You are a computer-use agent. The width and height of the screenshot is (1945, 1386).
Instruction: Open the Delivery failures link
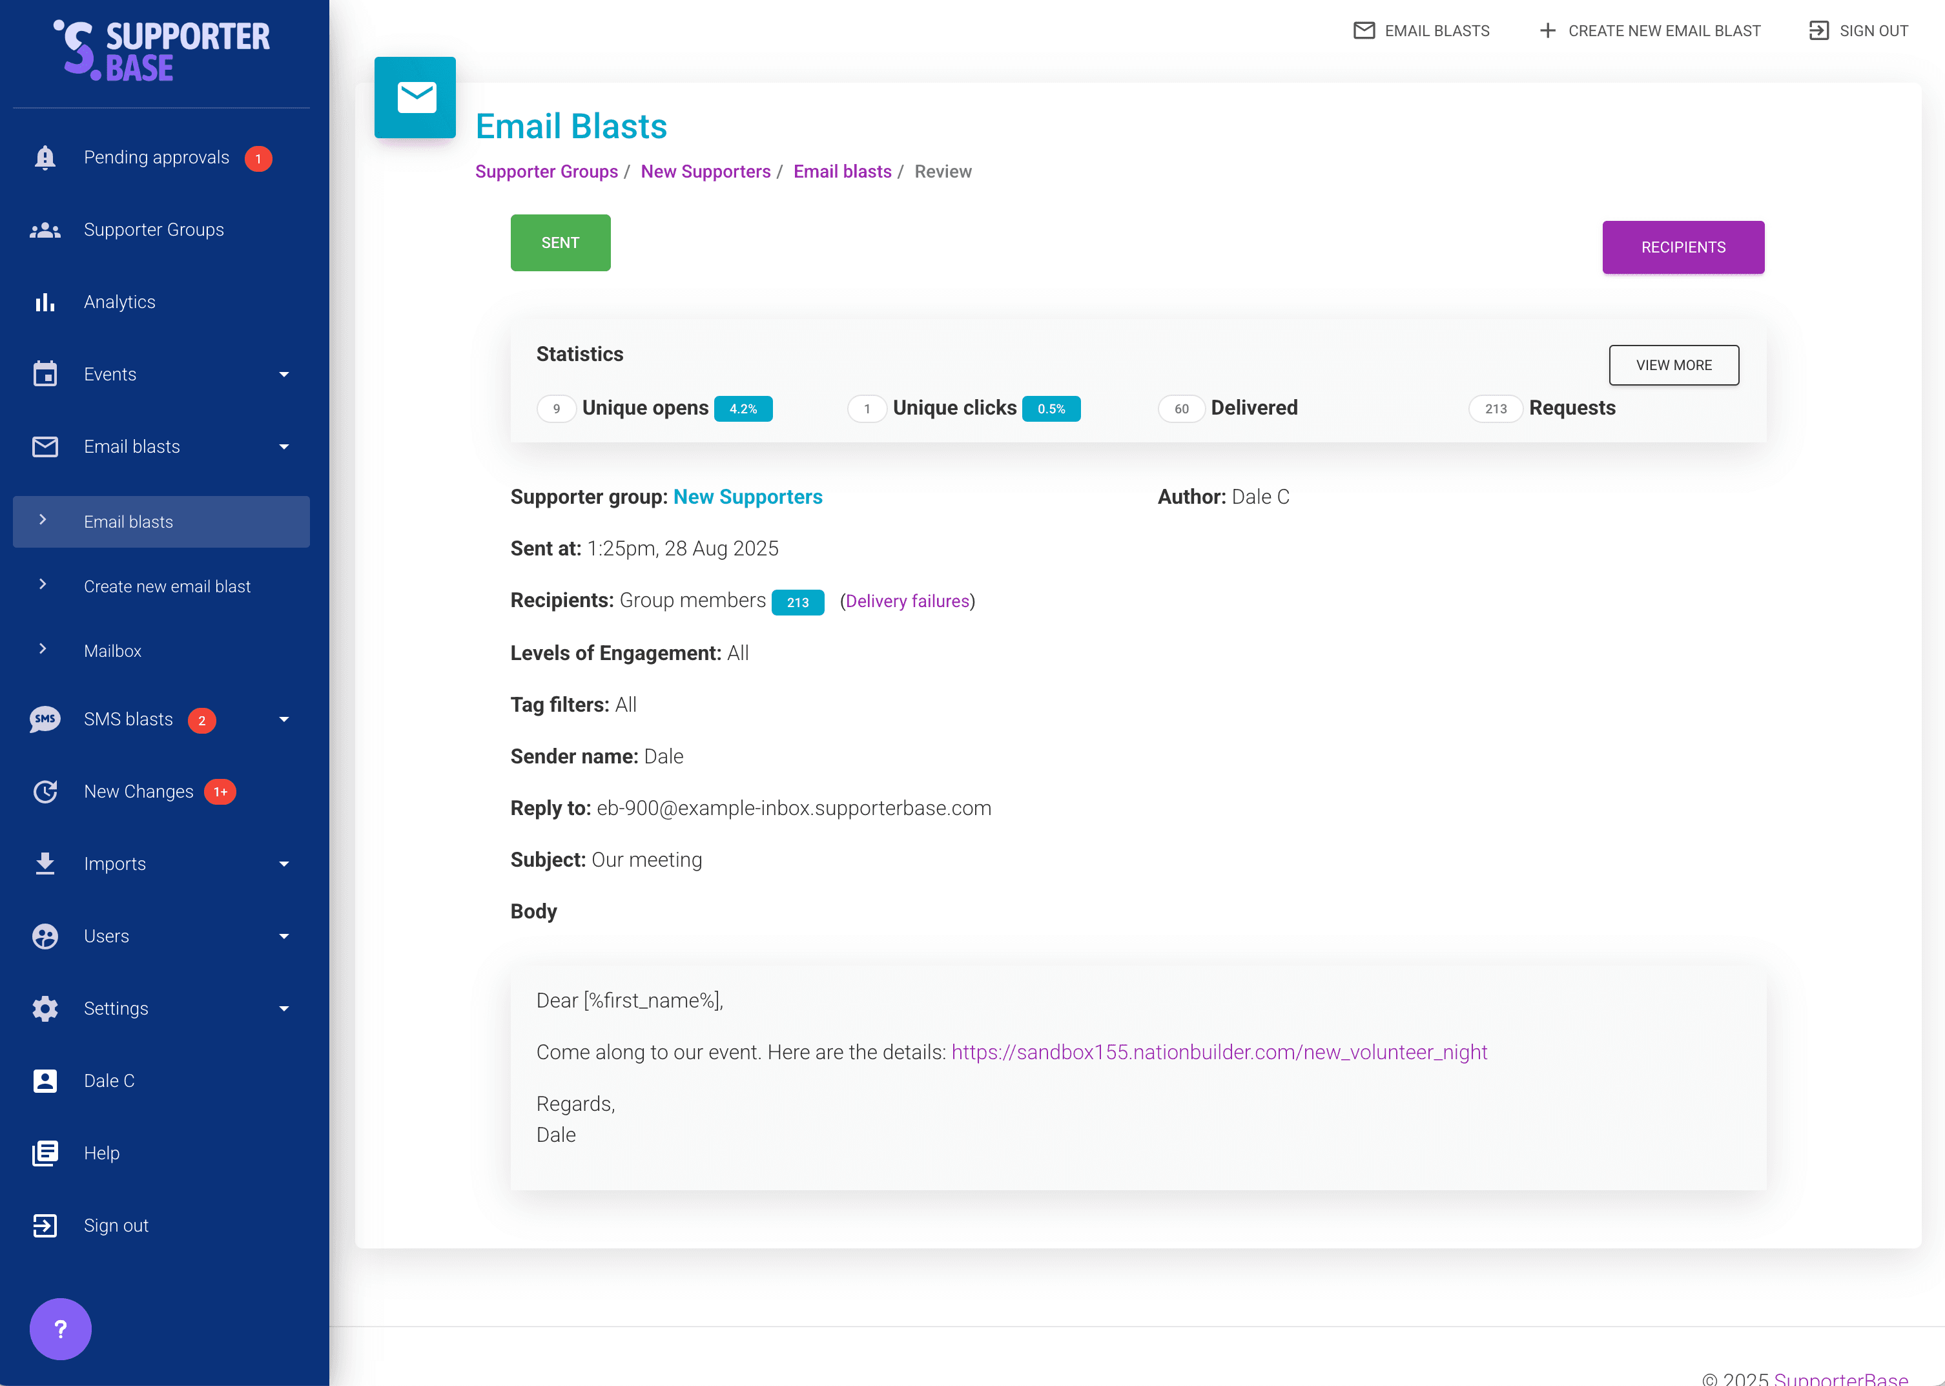tap(907, 601)
